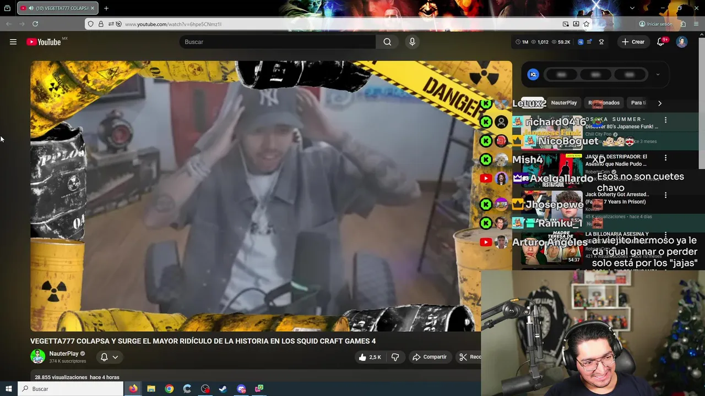Close the VEGETTA777 browser tab
Screen dimensions: 705x396
click(93, 8)
